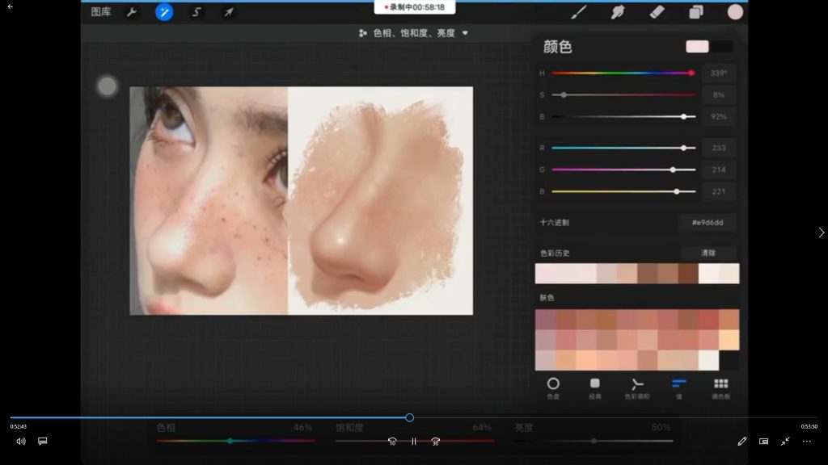Choose the Smudge finger tool
The image size is (828, 465).
tap(619, 12)
